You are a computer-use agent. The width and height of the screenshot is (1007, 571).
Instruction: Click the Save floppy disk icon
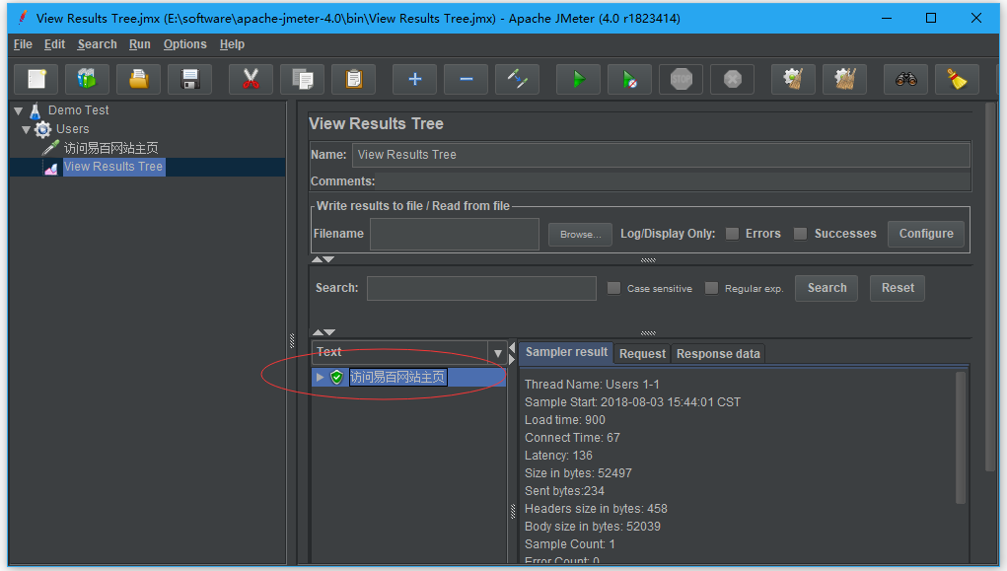[x=190, y=79]
